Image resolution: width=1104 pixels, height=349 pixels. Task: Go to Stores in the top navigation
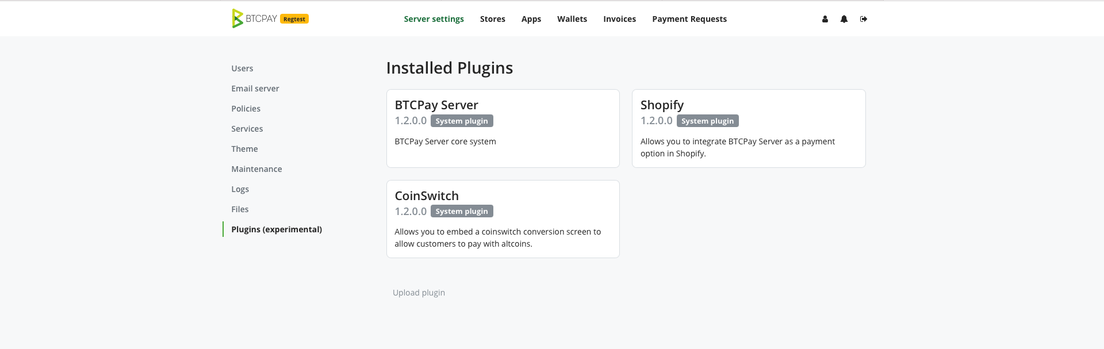pos(493,19)
